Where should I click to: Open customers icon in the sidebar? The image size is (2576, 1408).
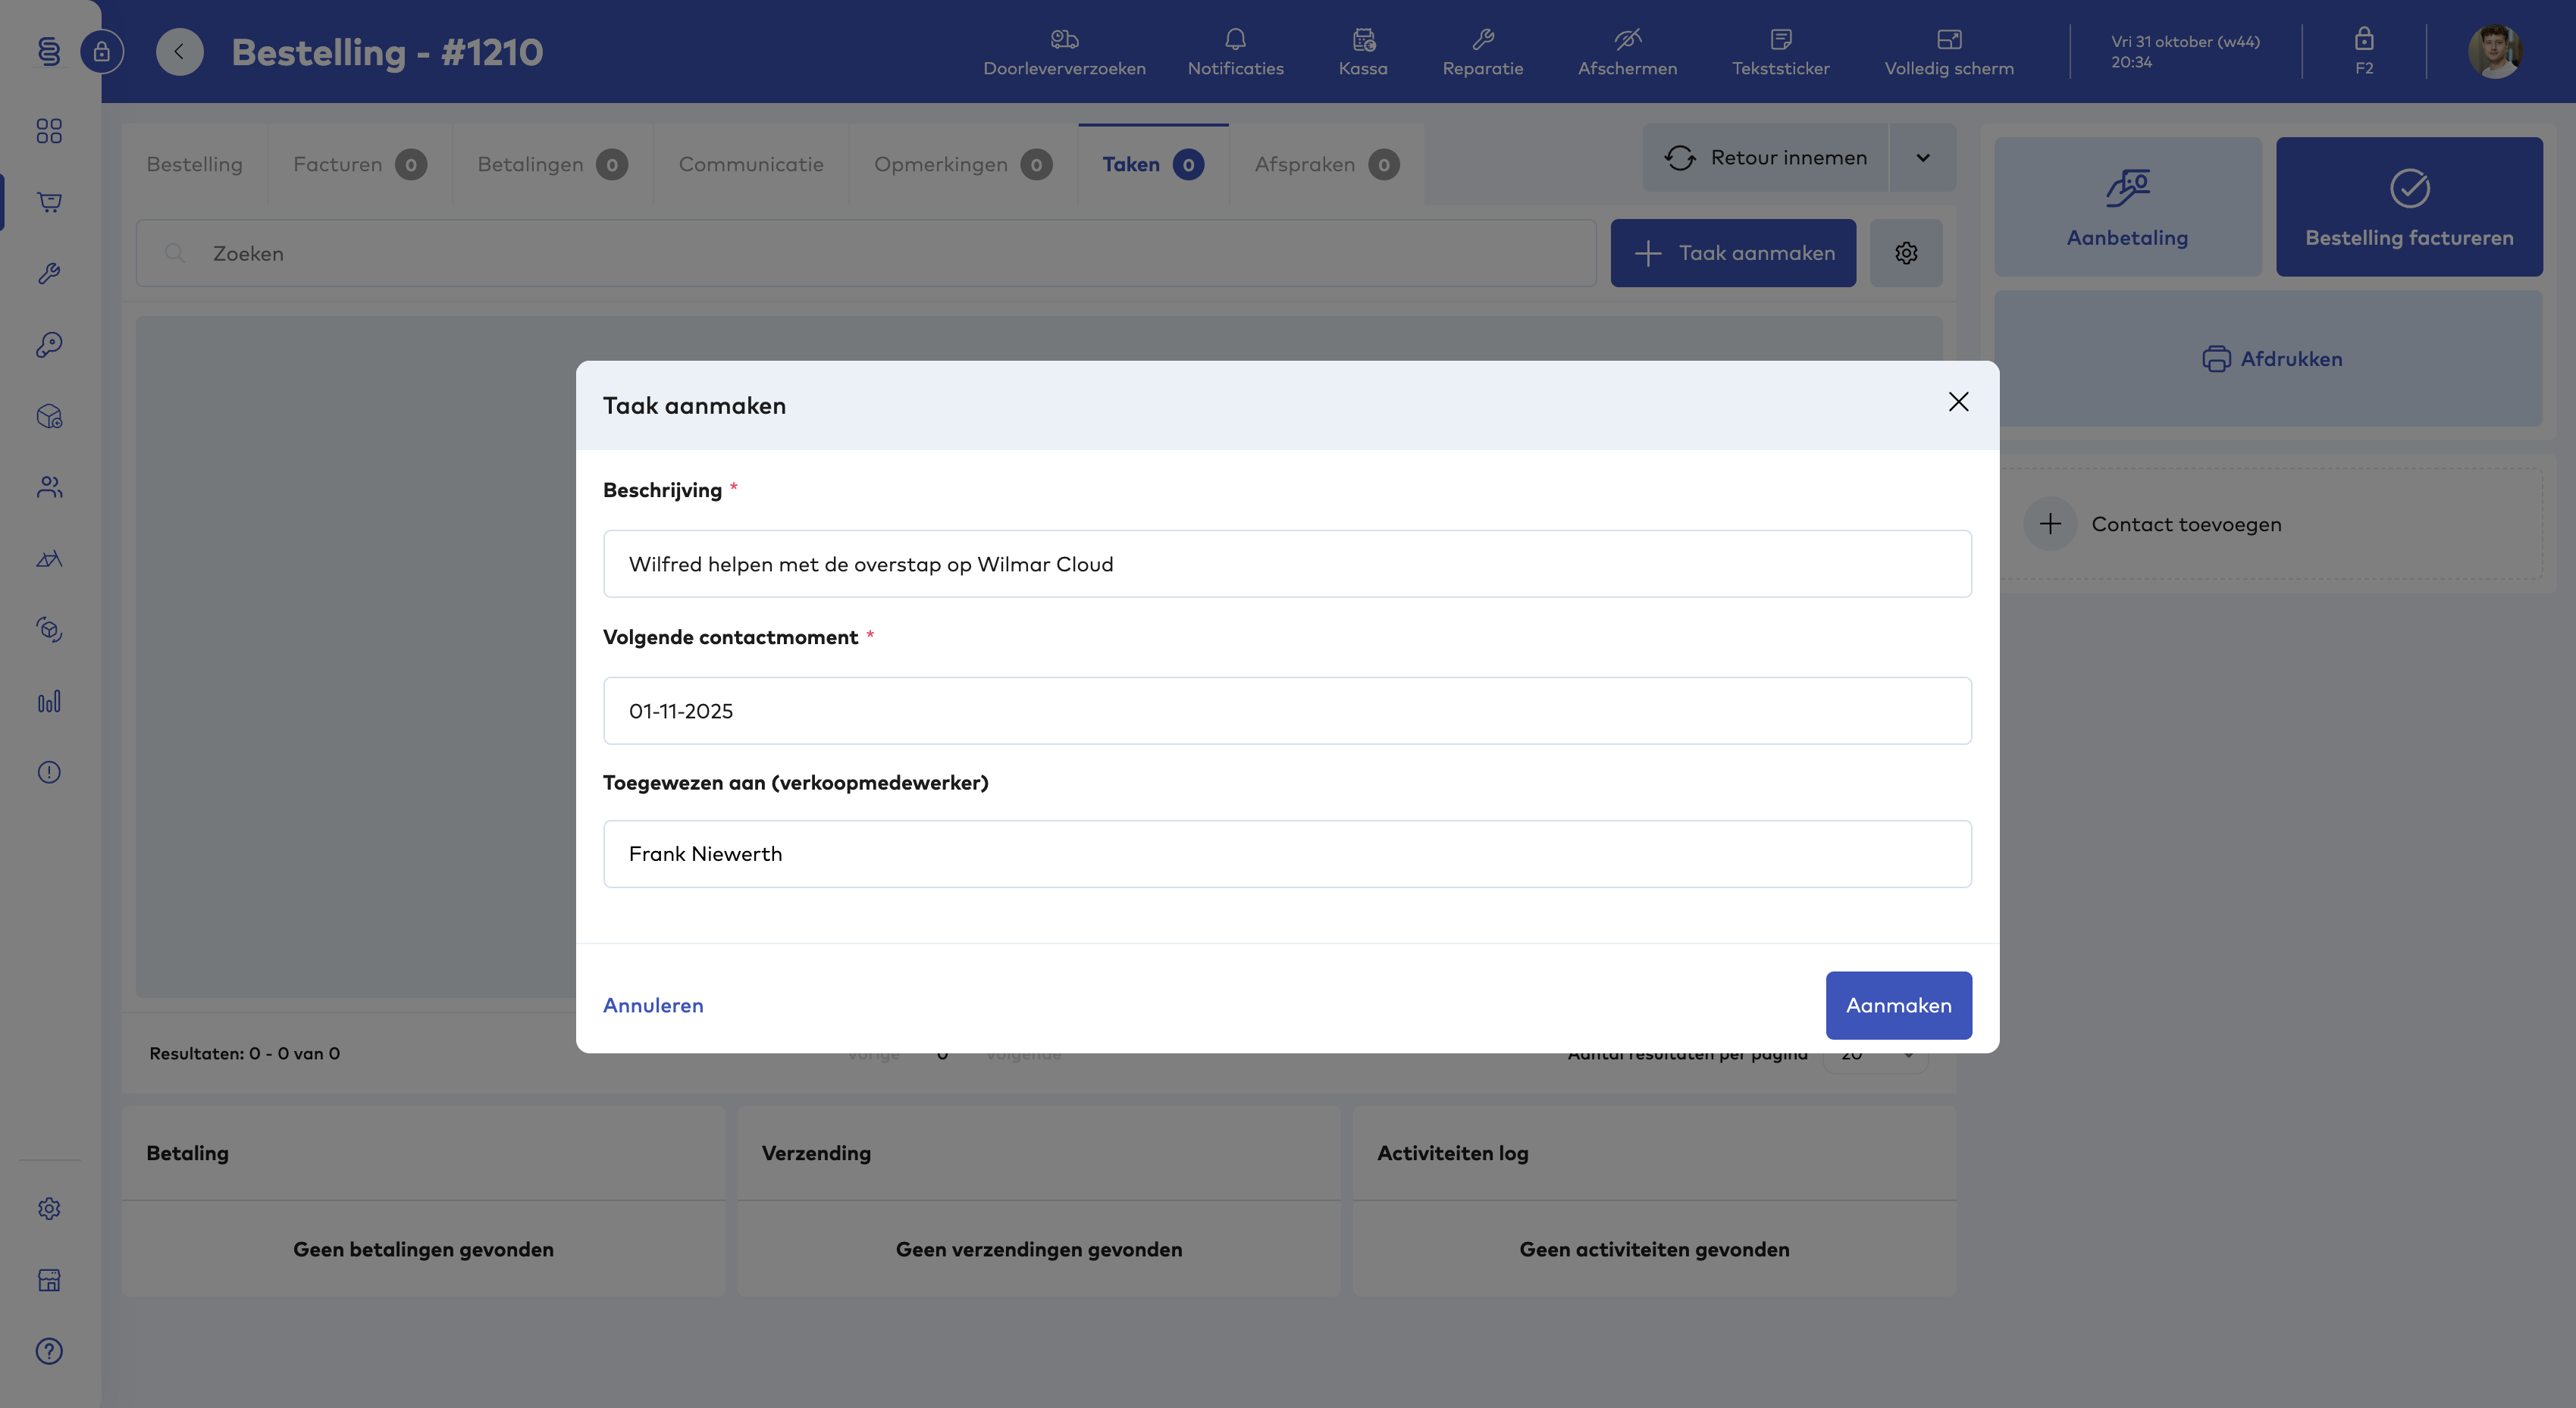tap(49, 487)
